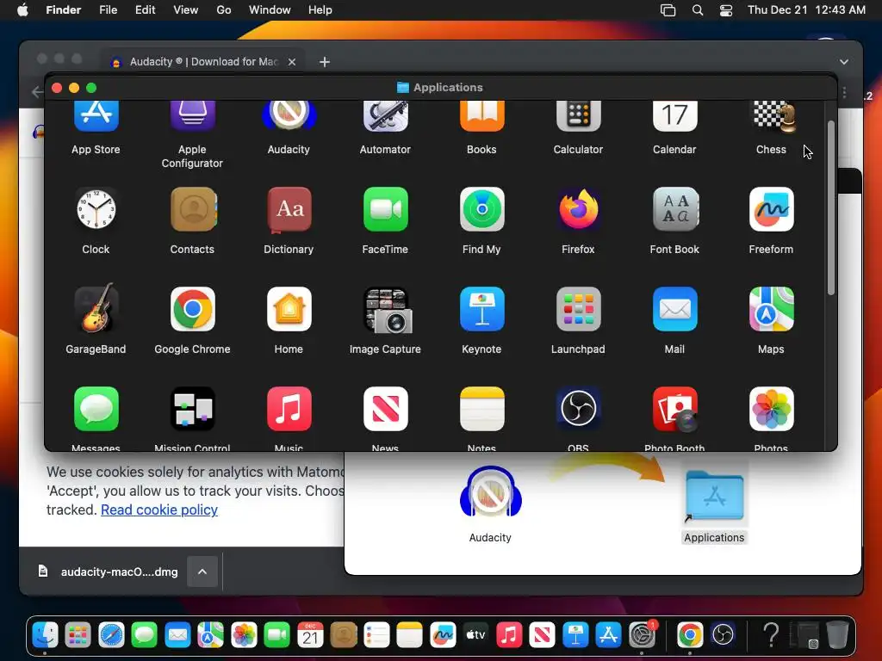Open the File menu
882x661 pixels.
[108, 9]
